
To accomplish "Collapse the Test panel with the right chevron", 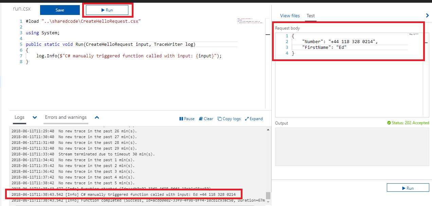I will (x=427, y=15).
